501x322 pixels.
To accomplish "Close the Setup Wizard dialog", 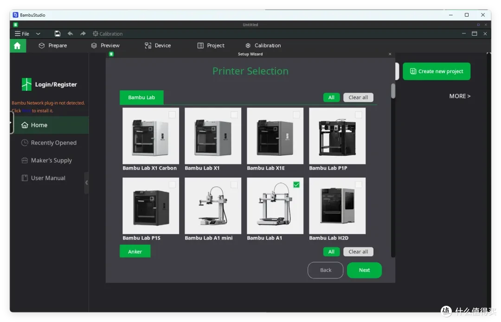I will tap(390, 54).
